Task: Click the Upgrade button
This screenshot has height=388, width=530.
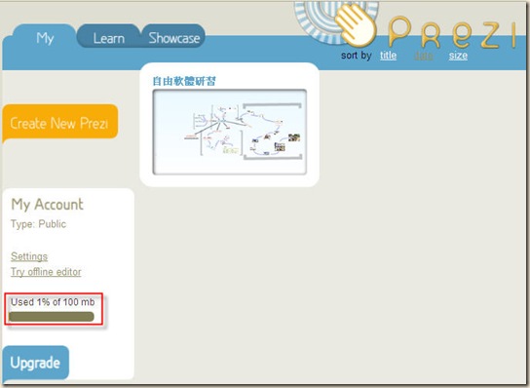Action: click(x=35, y=363)
